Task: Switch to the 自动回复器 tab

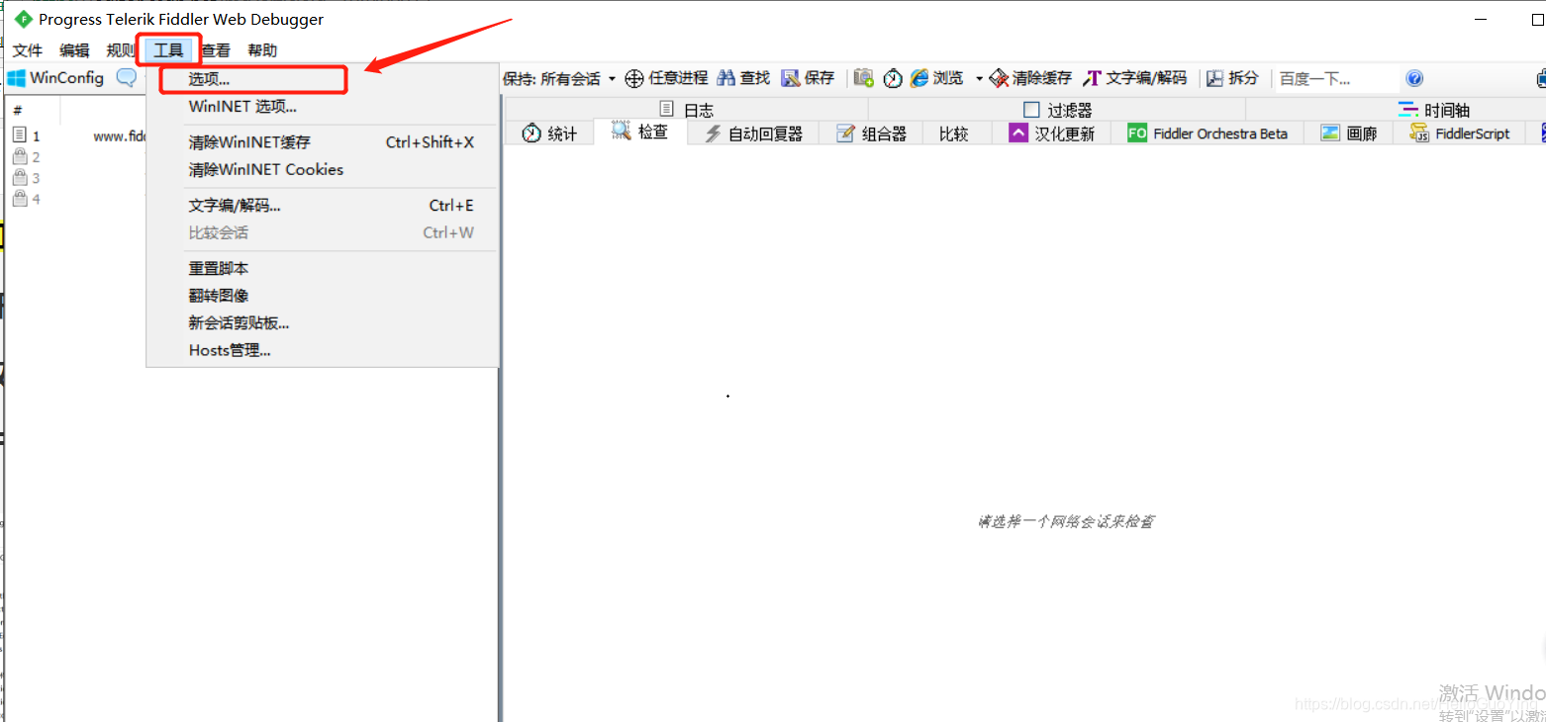Action: [x=753, y=134]
